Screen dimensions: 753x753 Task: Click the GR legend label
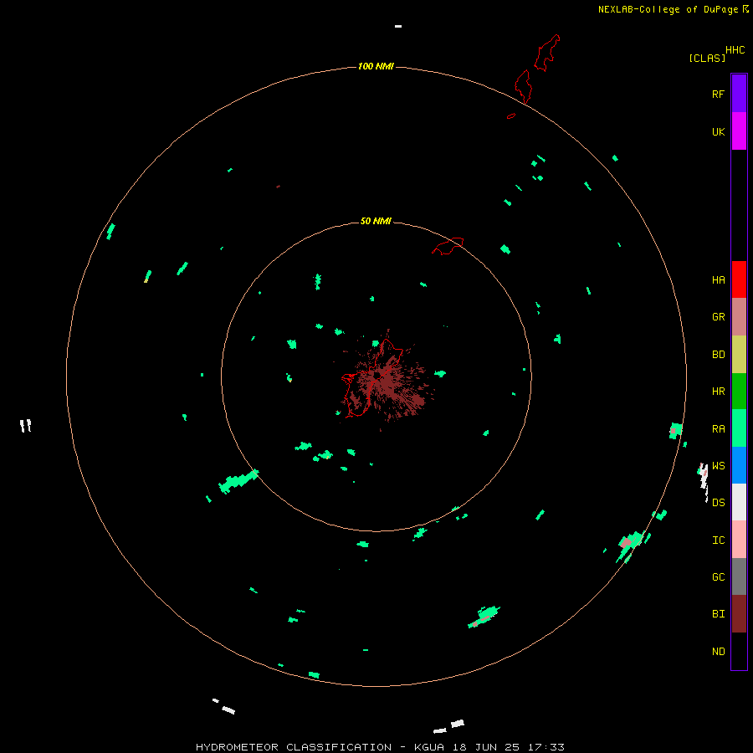point(718,317)
